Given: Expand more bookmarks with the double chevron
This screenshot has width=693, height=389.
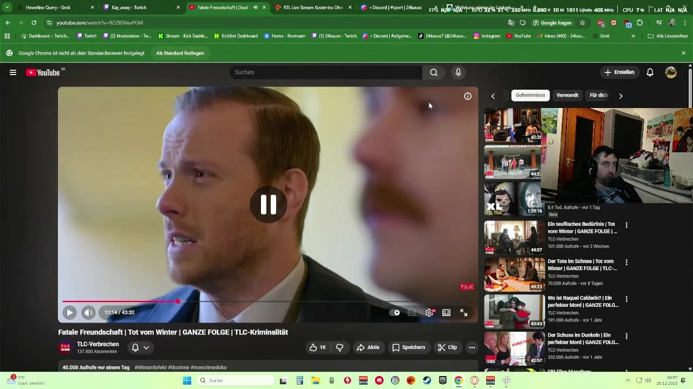Looking at the screenshot, I should coord(633,36).
